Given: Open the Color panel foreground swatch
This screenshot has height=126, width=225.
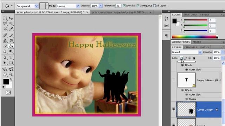Looking at the screenshot, I should click(x=175, y=21).
